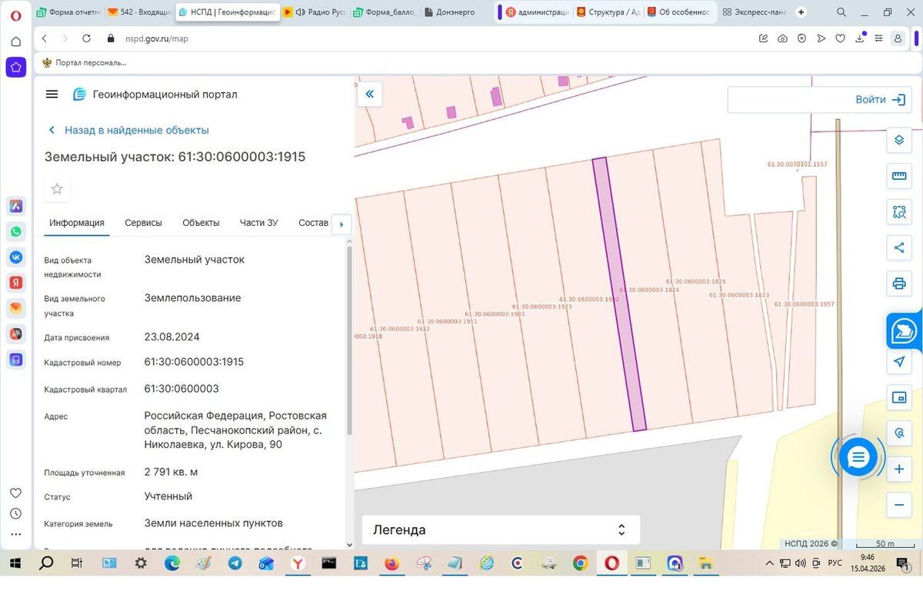
Task: Collapse the side panel with double chevron
Action: point(370,95)
